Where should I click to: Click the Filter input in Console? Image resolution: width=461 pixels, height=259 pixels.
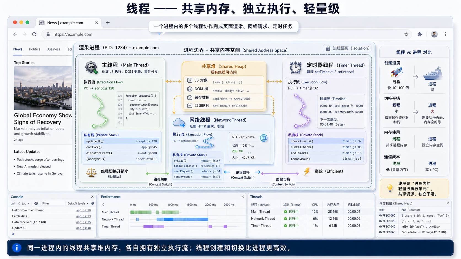53,203
